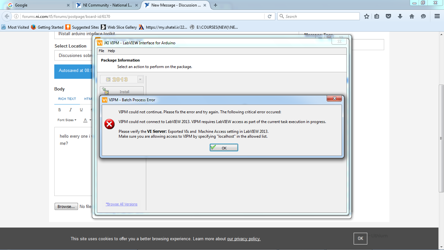This screenshot has width=444, height=250.
Task: Click the page's vertical scrollbar
Action: pos(441,138)
